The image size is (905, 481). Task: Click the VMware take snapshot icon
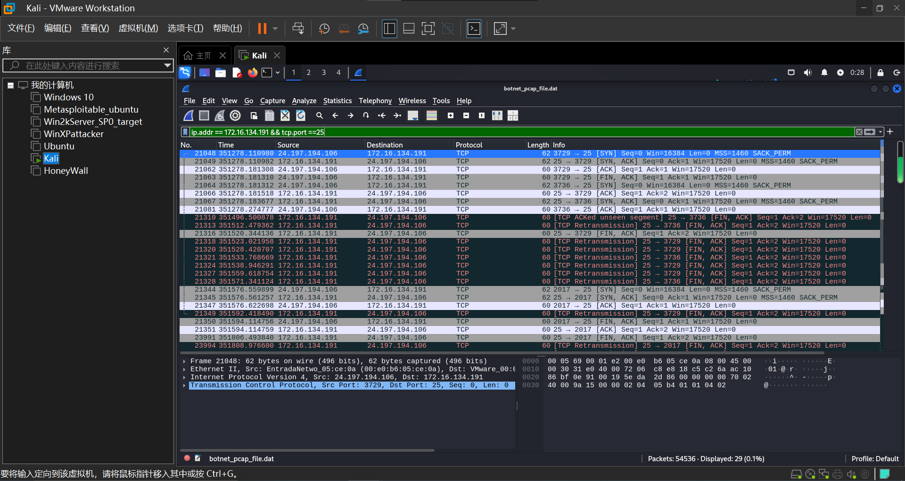coord(324,29)
